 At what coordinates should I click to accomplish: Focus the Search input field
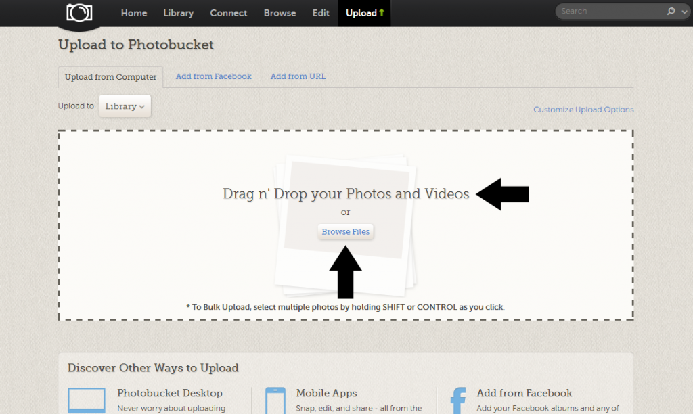click(609, 11)
